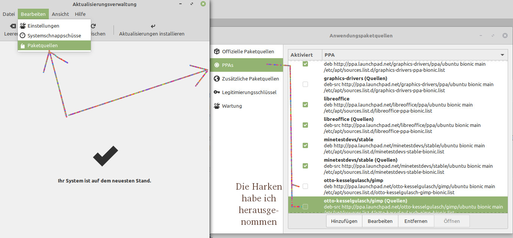The width and height of the screenshot is (513, 238).
Task: Disable the minetestdevs/stable (Quellen) checkbox
Action: click(305, 166)
